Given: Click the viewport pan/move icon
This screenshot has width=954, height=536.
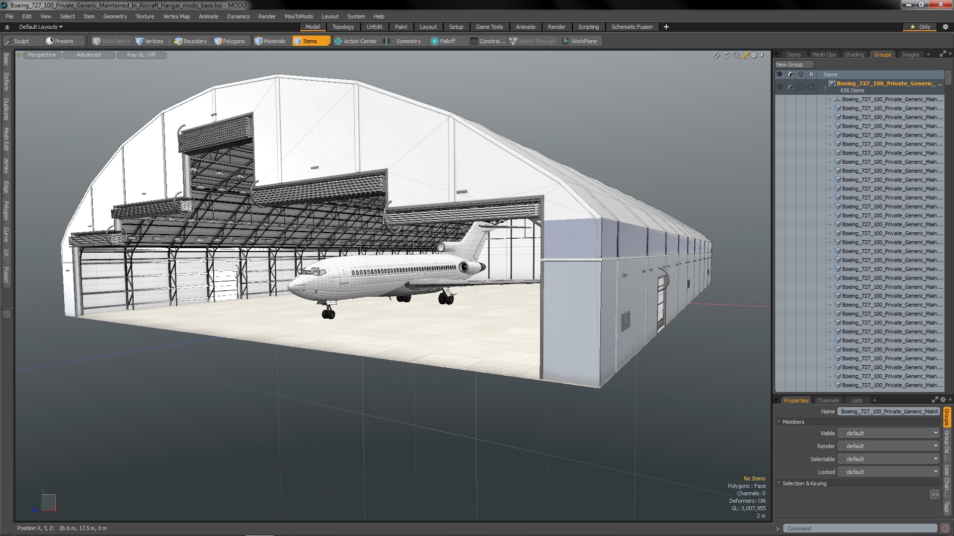Looking at the screenshot, I should 716,55.
